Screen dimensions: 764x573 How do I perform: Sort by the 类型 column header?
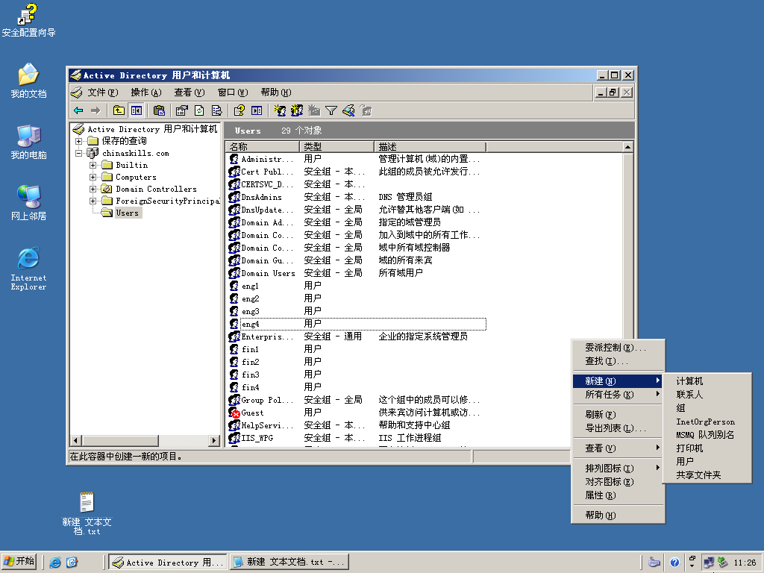(x=336, y=147)
